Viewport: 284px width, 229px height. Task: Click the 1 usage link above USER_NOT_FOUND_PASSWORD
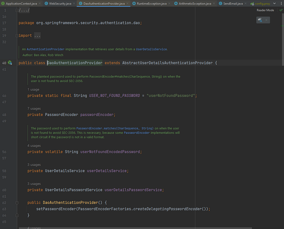(33, 89)
